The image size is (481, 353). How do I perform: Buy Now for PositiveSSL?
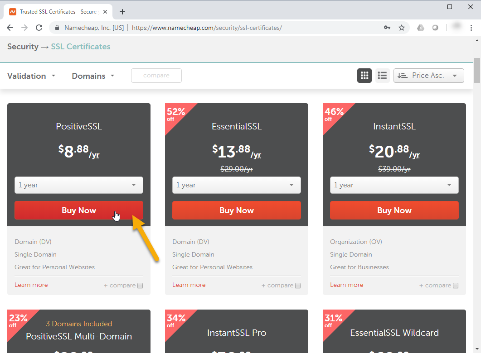79,210
